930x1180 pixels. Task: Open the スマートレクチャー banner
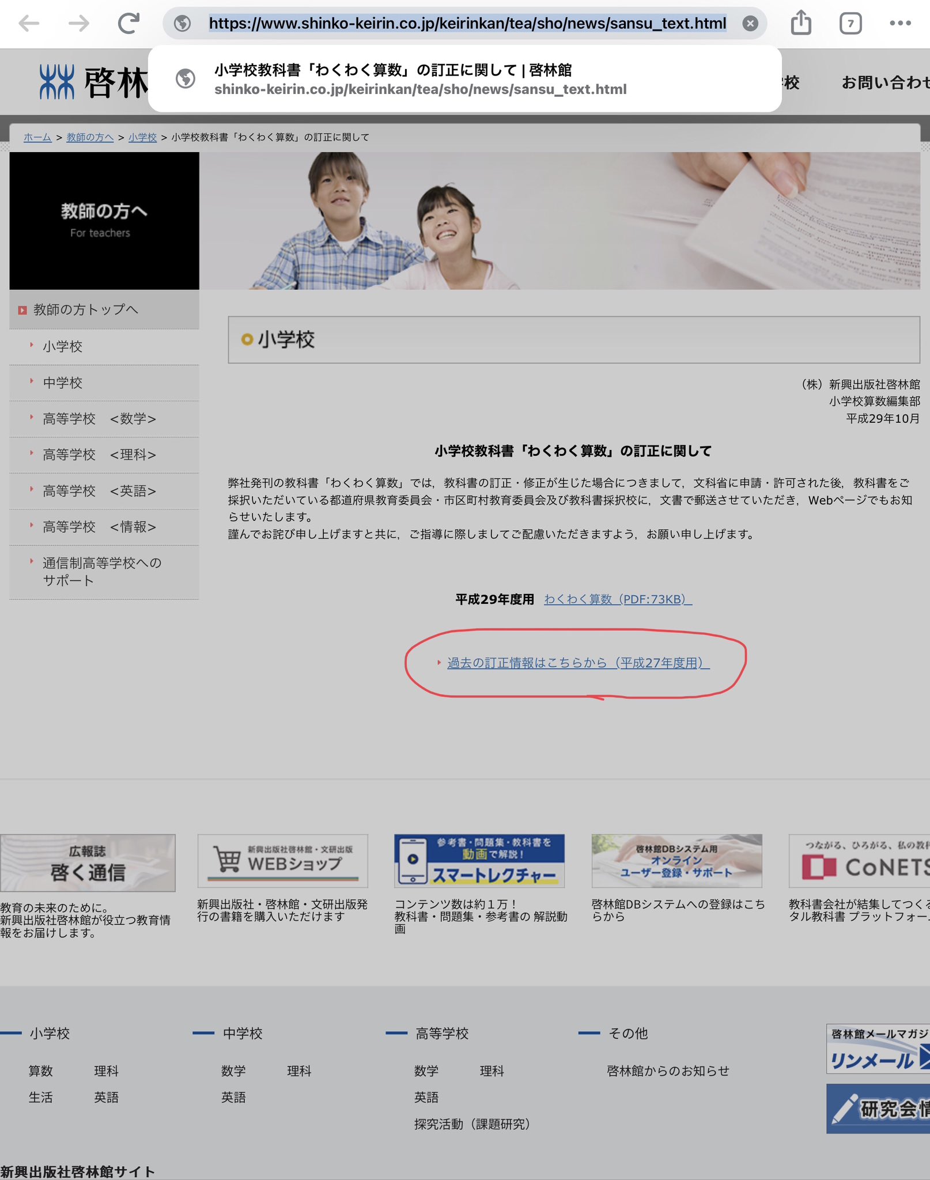click(x=479, y=861)
